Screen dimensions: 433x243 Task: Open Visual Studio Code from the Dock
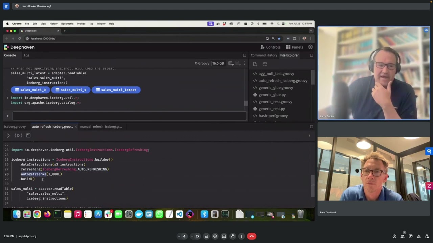click(x=179, y=214)
